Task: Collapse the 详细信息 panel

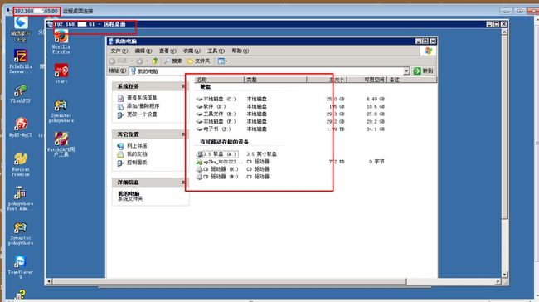Action: click(183, 183)
